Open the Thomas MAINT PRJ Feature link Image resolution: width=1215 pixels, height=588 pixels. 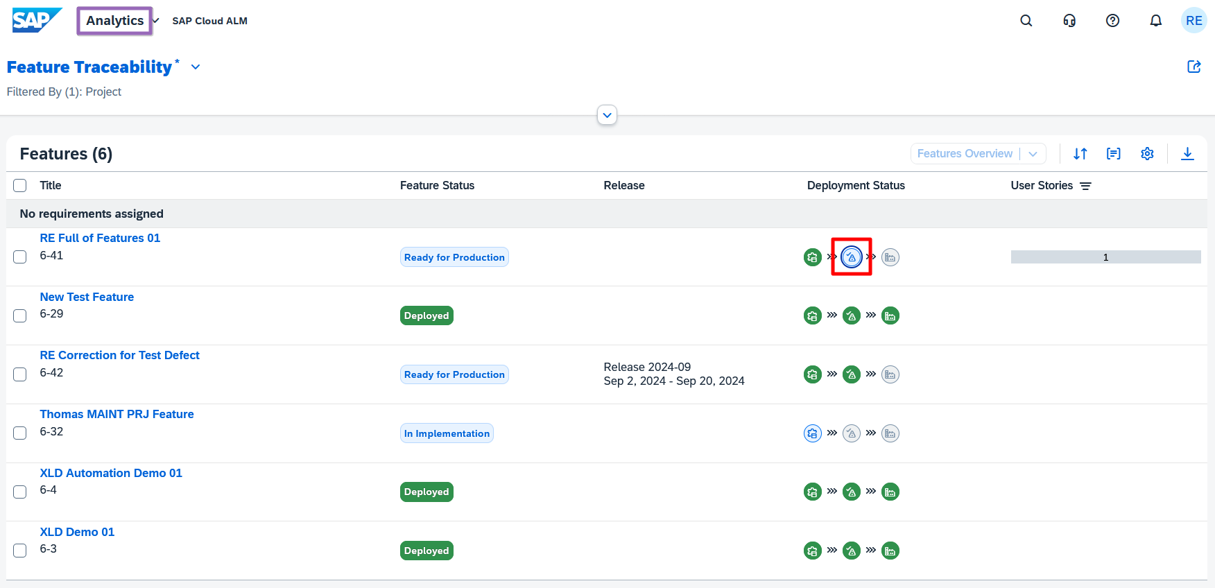coord(117,414)
